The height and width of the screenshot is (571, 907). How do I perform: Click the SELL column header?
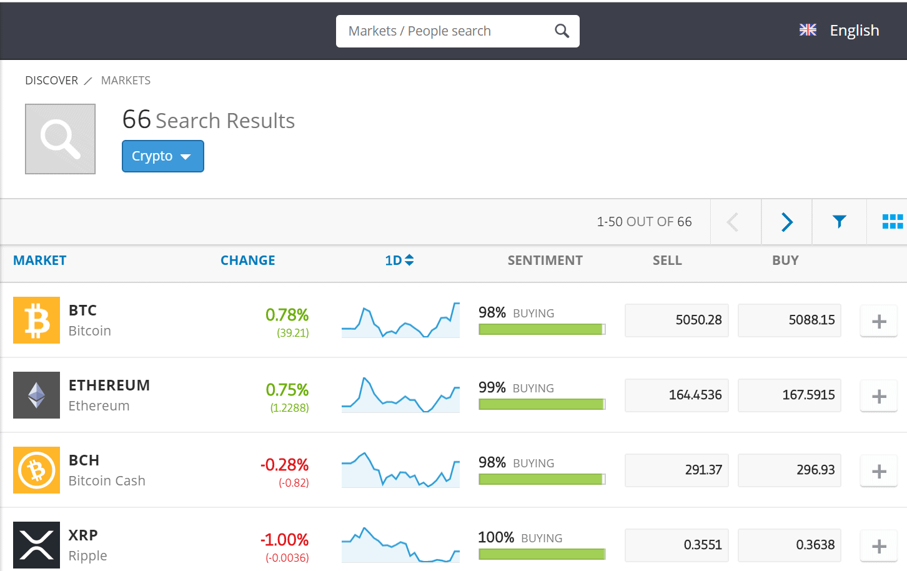[667, 261]
